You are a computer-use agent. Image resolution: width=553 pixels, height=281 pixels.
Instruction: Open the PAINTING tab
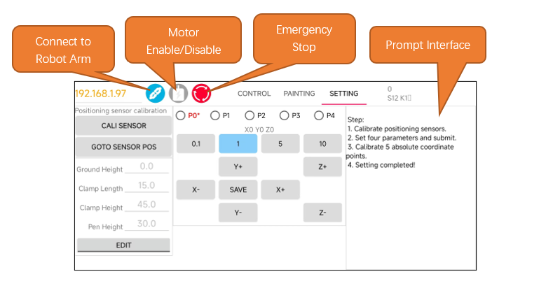(x=299, y=94)
